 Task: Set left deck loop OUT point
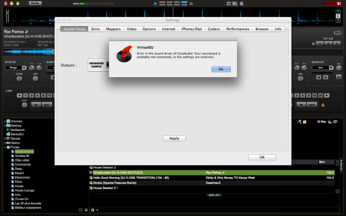click(x=47, y=105)
